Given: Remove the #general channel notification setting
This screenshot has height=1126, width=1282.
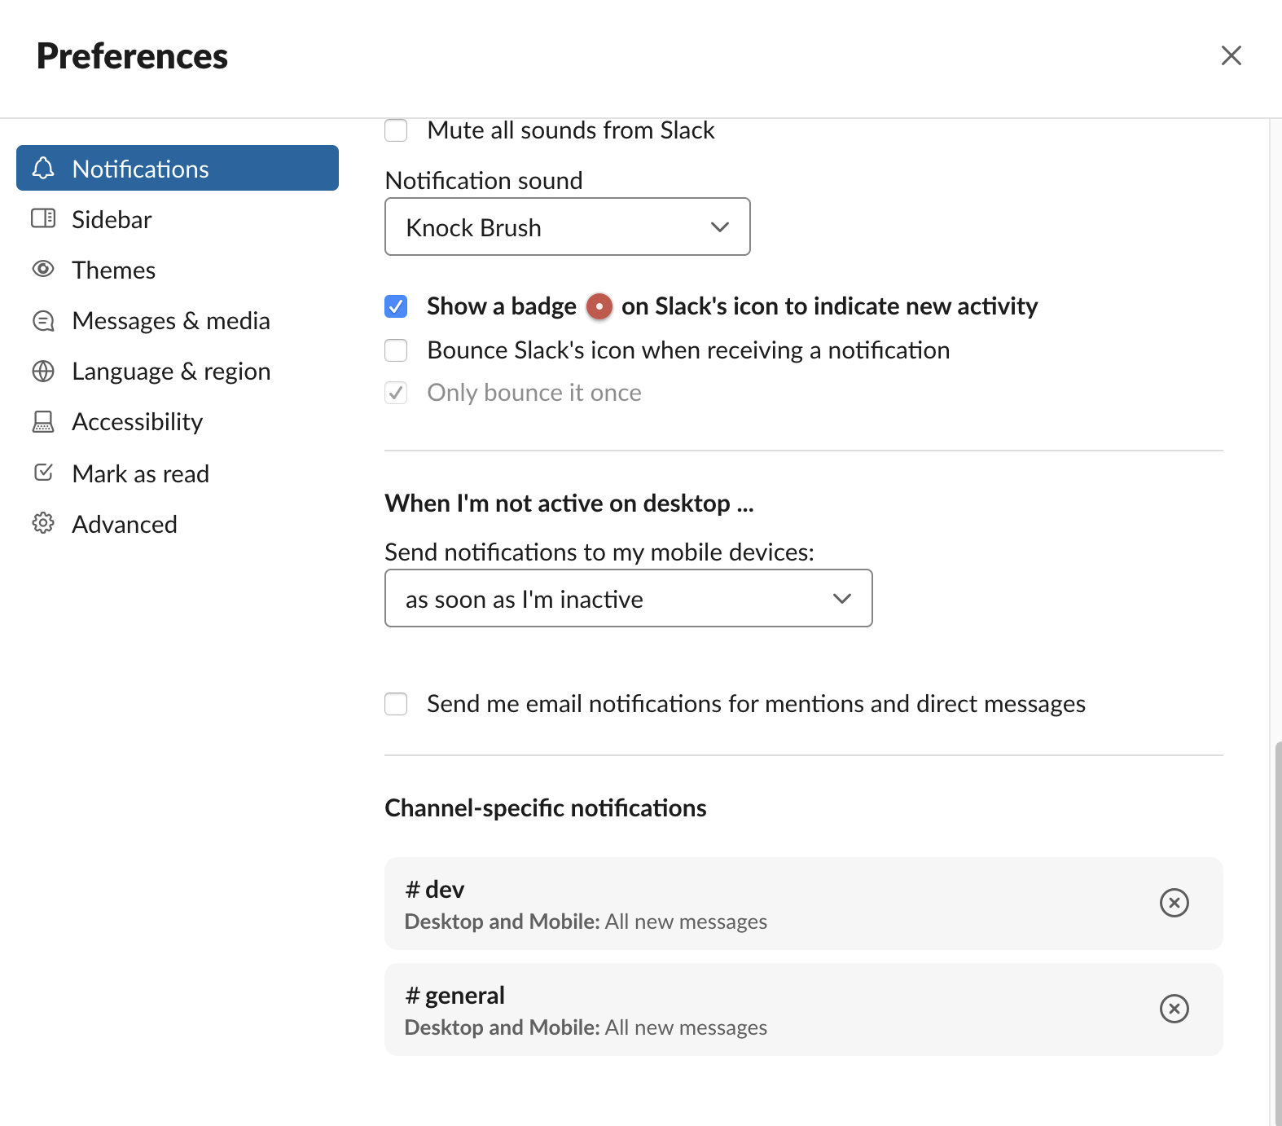Looking at the screenshot, I should click(x=1174, y=1009).
